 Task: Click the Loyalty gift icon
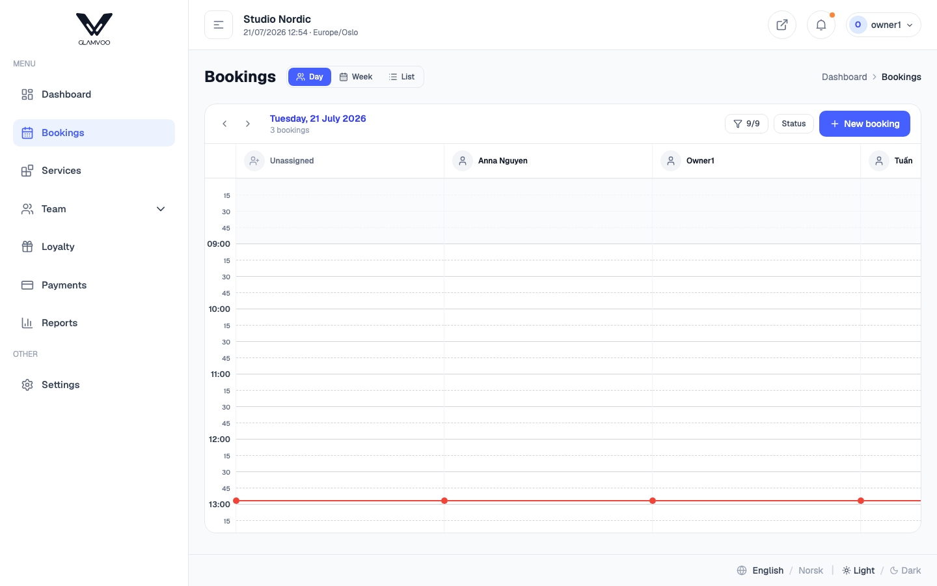pyautogui.click(x=27, y=247)
